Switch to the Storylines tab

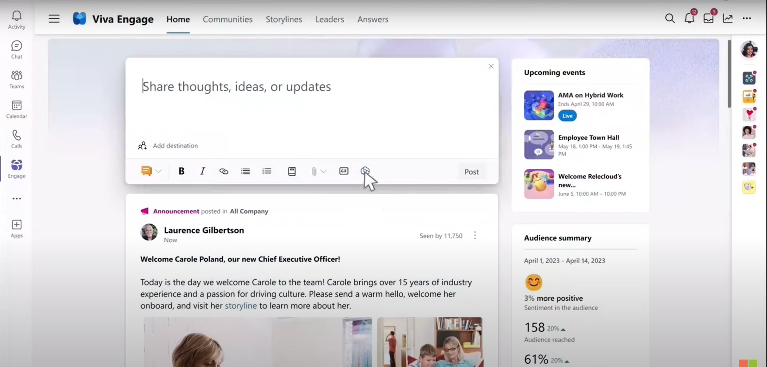[x=283, y=19]
